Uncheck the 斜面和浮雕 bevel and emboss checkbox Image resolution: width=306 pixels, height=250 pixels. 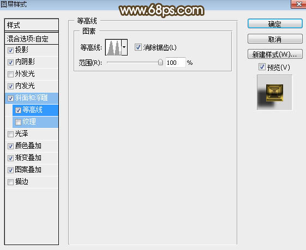point(10,98)
